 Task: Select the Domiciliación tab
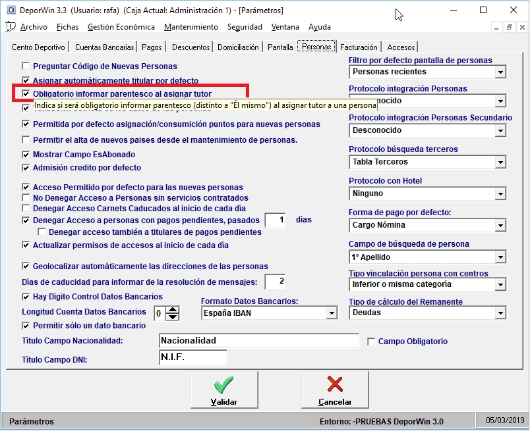click(238, 47)
